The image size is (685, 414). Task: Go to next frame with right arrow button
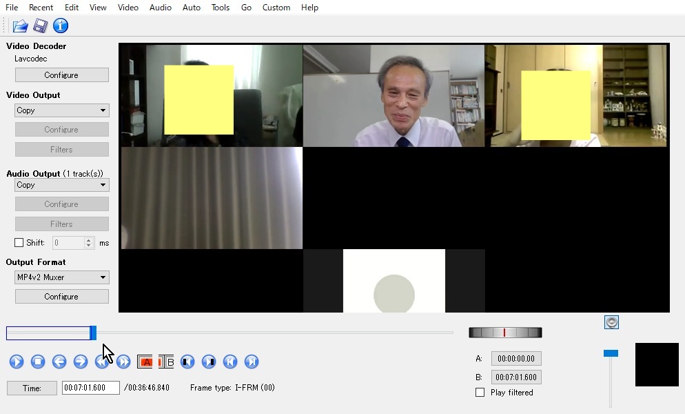tap(81, 362)
